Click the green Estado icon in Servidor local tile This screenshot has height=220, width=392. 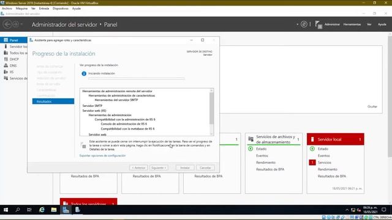[312, 148]
